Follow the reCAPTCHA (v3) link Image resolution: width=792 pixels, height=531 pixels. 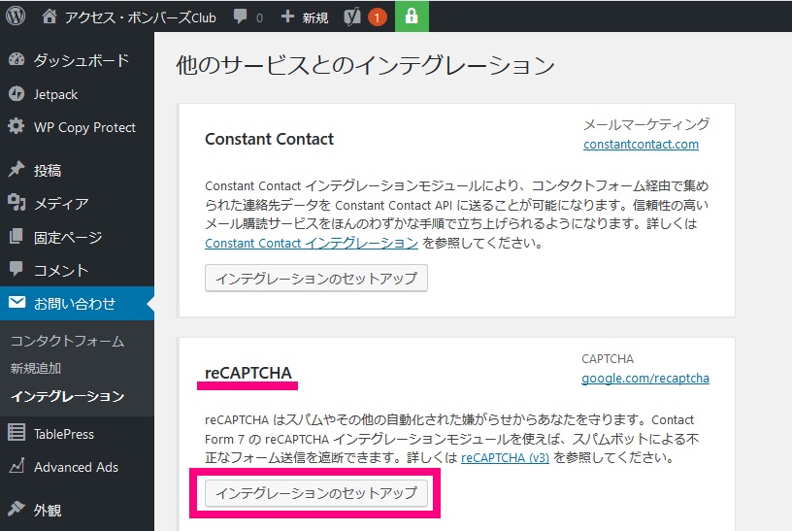pos(505,458)
